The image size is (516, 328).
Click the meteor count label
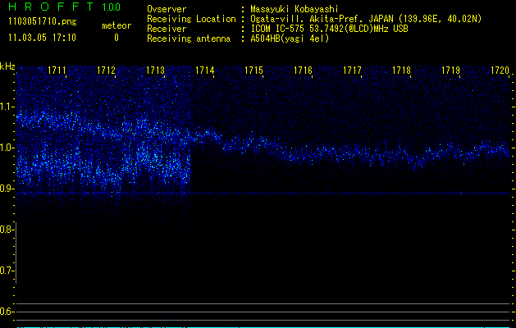(116, 25)
